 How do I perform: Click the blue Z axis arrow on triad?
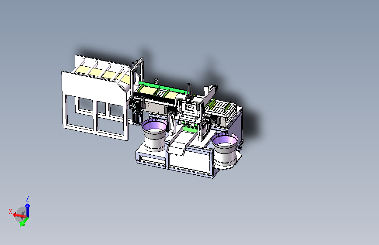click(x=28, y=210)
